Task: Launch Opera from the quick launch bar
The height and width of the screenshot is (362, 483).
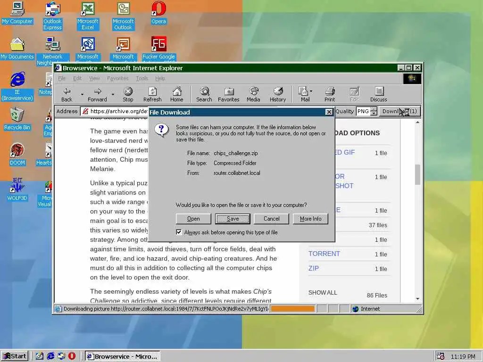Action: (72, 356)
